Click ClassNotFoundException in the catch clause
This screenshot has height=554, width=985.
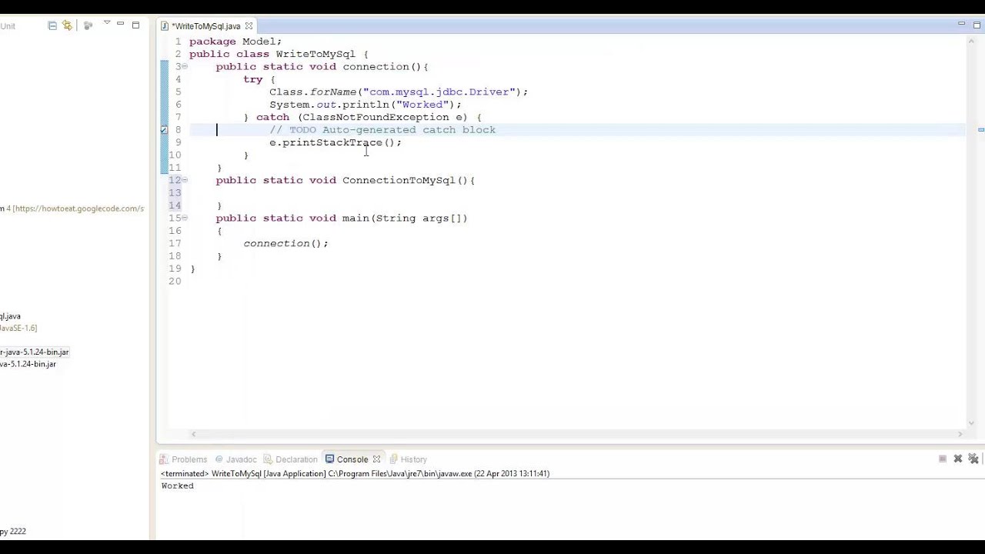pos(376,118)
